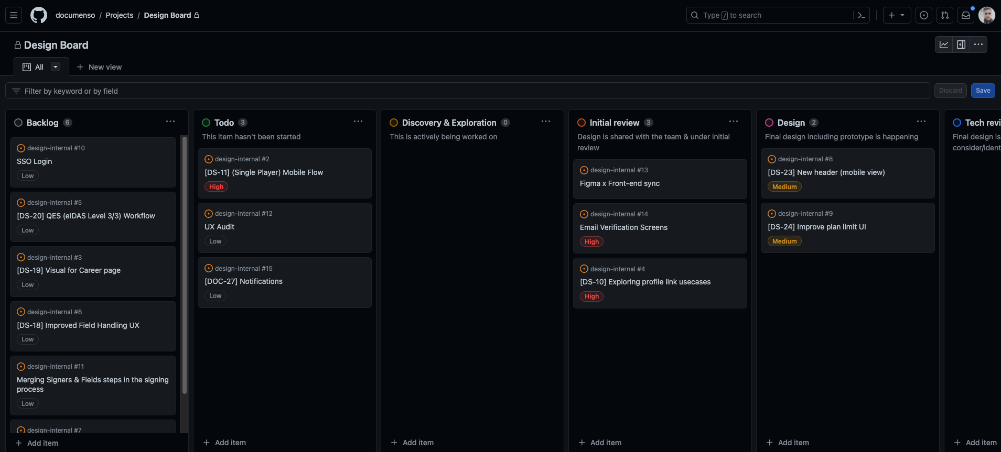Open the Initial review column menu
This screenshot has height=452, width=1001.
pyautogui.click(x=734, y=122)
